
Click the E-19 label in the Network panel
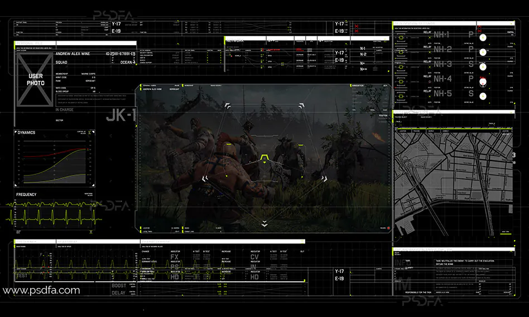(x=339, y=60)
